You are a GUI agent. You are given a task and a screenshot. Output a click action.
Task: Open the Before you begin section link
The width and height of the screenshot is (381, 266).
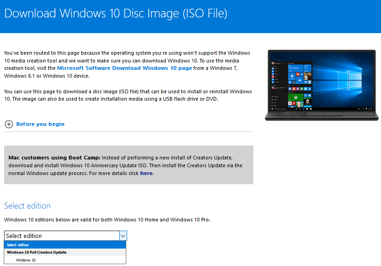(40, 124)
